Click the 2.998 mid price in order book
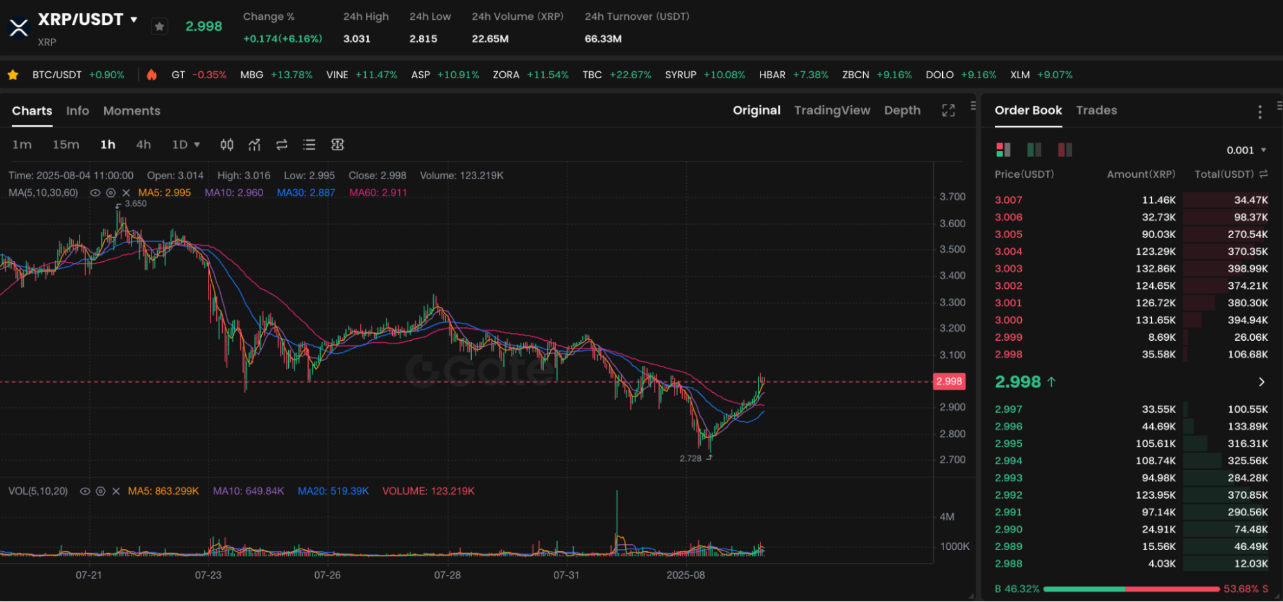 [x=1018, y=382]
